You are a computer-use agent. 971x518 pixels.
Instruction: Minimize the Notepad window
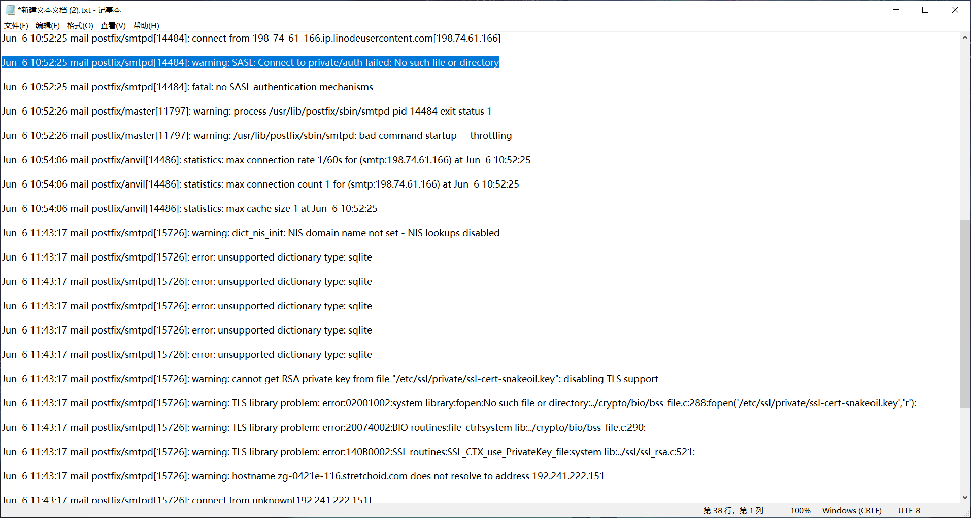[x=896, y=10]
